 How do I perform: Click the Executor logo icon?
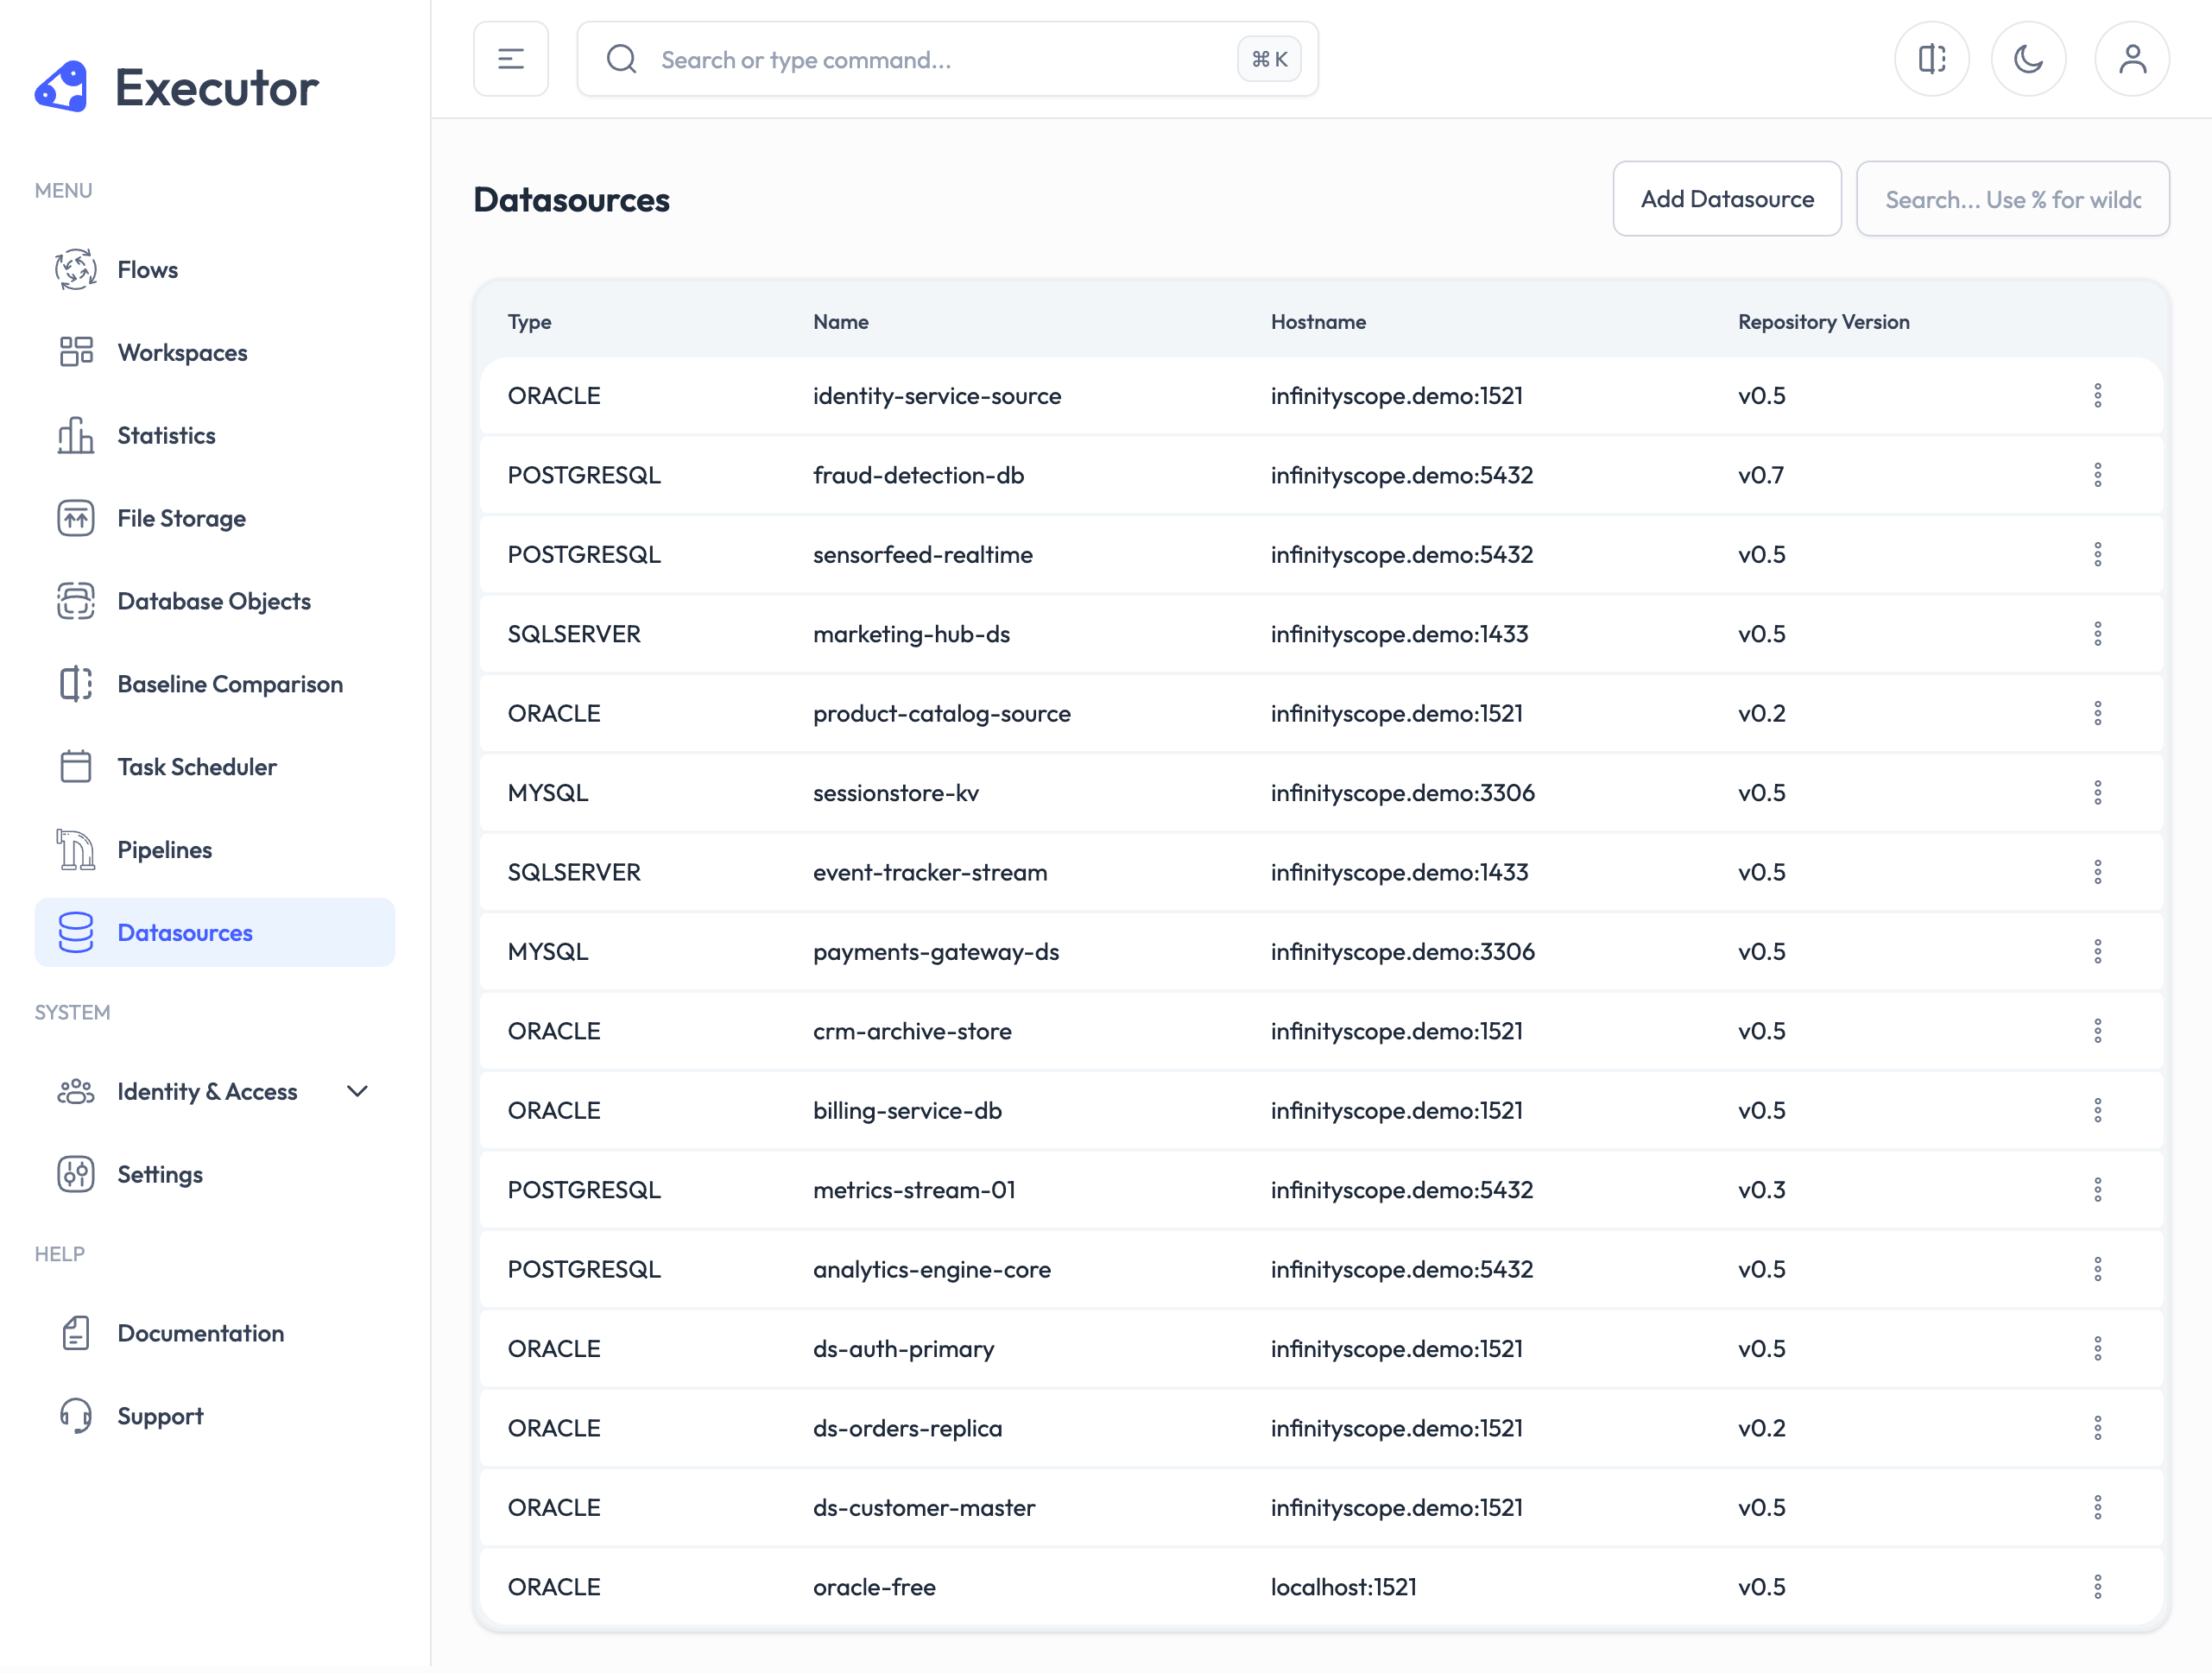click(x=61, y=87)
